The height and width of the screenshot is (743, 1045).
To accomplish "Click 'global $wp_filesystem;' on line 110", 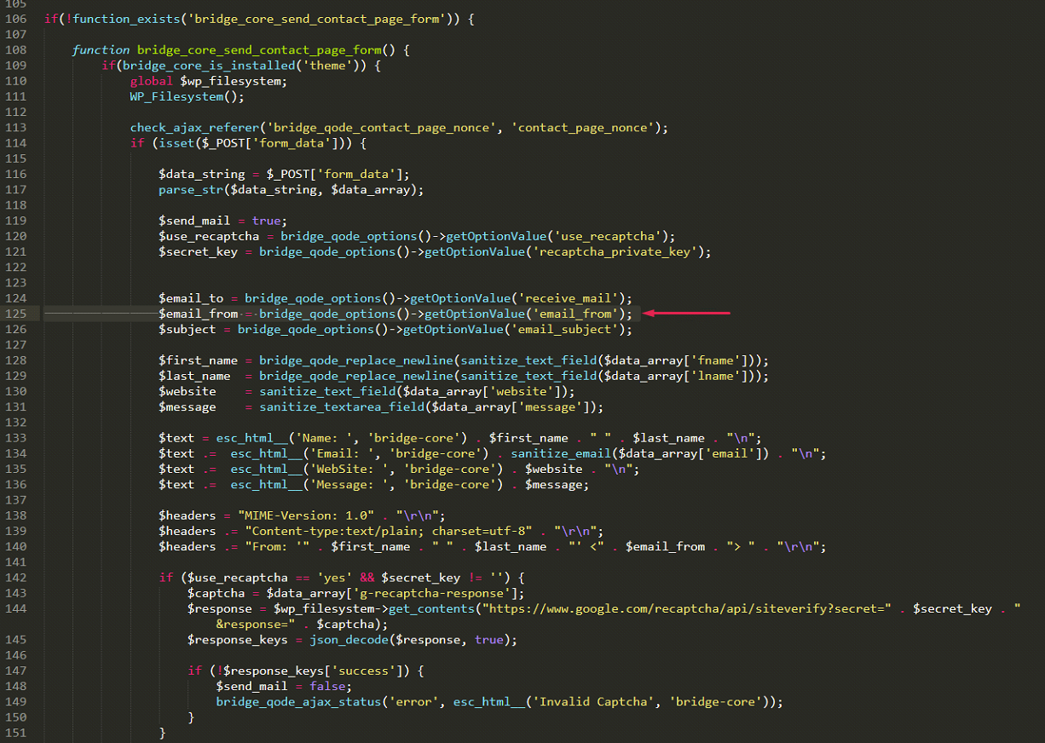I will click(209, 81).
